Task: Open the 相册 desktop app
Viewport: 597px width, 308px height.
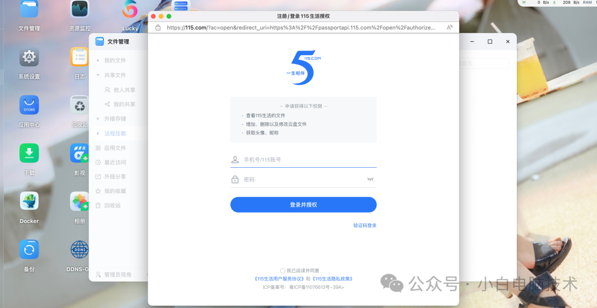Action: [x=80, y=201]
